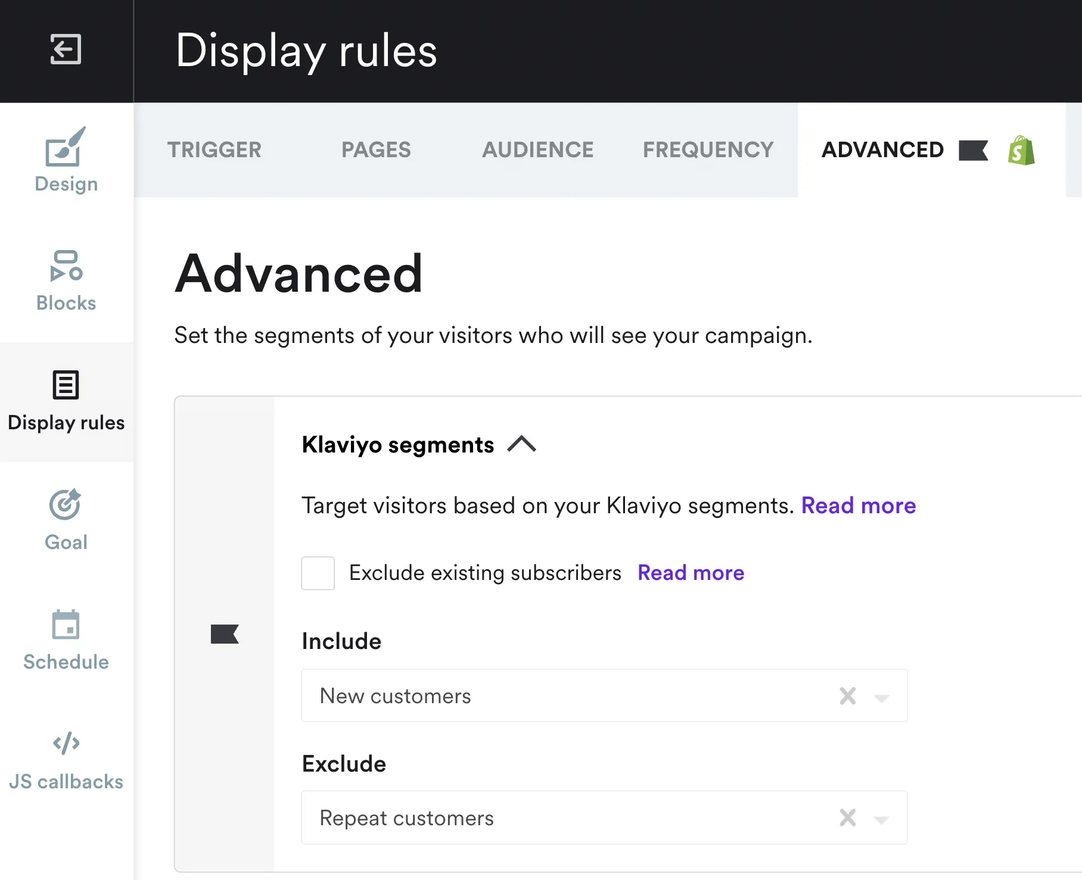Click the JS callbacks sidebar label
Image resolution: width=1082 pixels, height=880 pixels.
[x=66, y=781]
